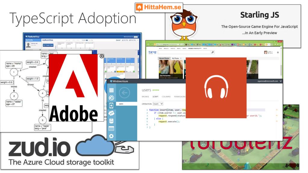Open the SQL Databases DB icon in Azure sidebar
Screen dimensions: 308x173
click(x=111, y=121)
